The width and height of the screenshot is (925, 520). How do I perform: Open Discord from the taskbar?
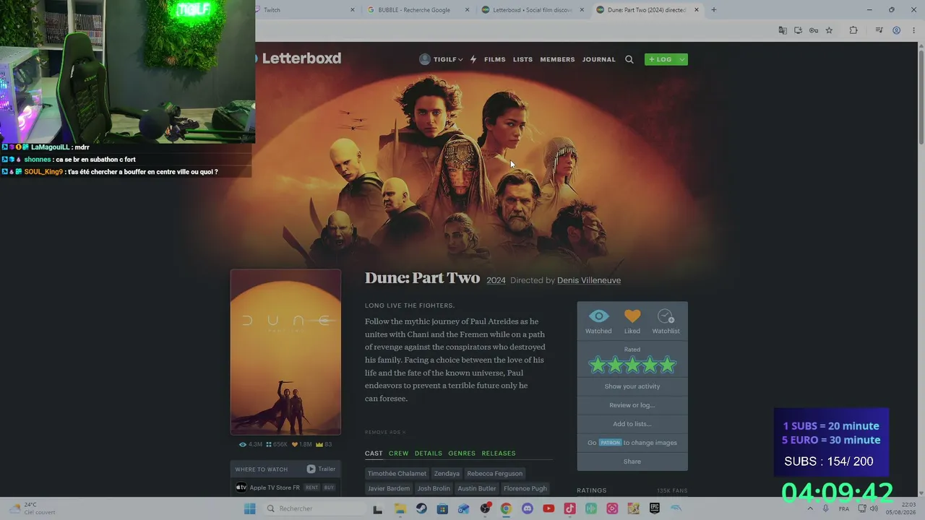click(x=528, y=508)
